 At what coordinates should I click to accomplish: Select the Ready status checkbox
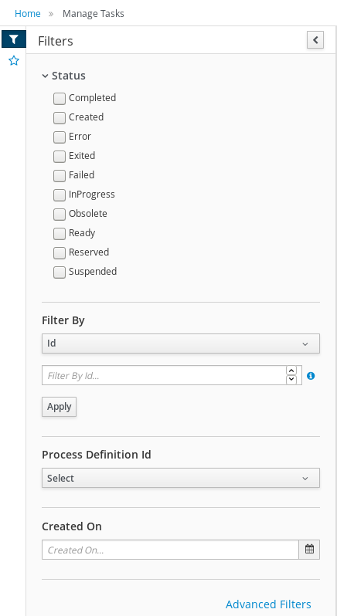click(60, 234)
